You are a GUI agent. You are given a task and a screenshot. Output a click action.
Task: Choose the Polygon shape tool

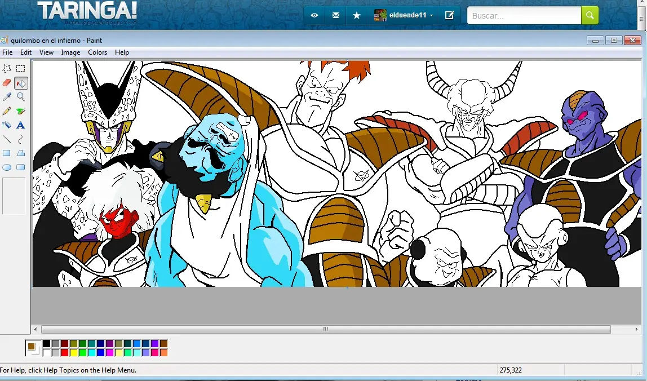[x=21, y=153]
